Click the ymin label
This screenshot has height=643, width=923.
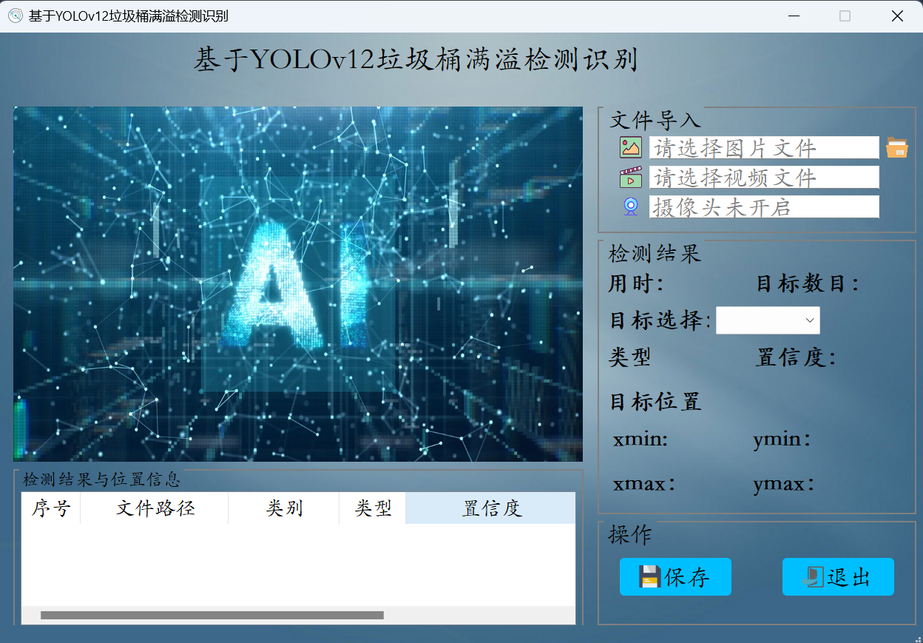point(782,440)
